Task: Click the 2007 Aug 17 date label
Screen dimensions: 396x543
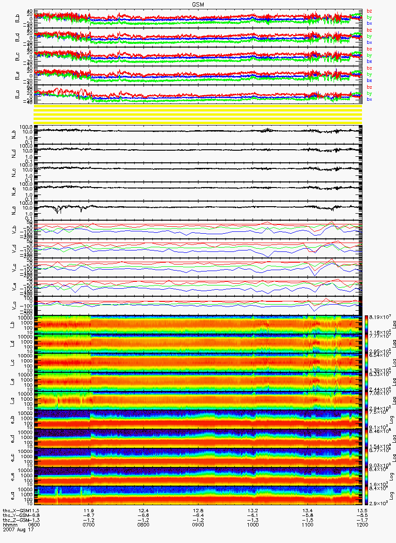Action: pyautogui.click(x=18, y=529)
